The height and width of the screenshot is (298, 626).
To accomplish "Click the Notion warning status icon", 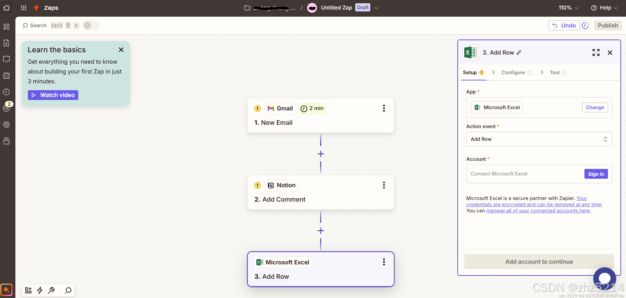I will [x=258, y=186].
